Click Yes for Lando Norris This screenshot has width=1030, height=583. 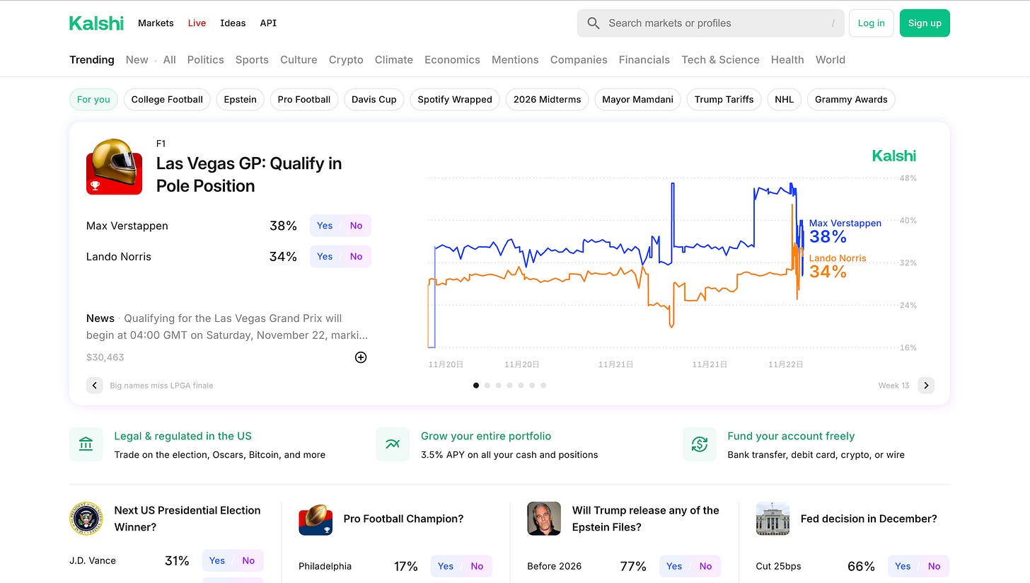pyautogui.click(x=325, y=256)
